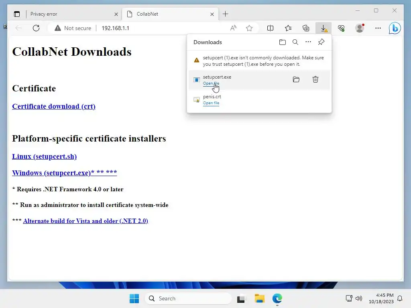Image resolution: width=411 pixels, height=308 pixels.
Task: Open Alternate build for Vista link
Action: tap(85, 221)
